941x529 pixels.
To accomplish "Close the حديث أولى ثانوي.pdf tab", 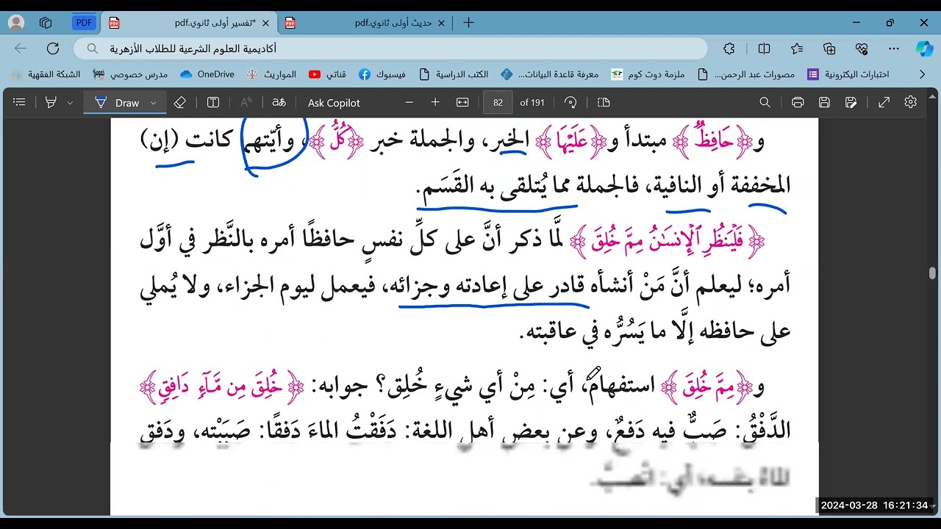I will (442, 23).
